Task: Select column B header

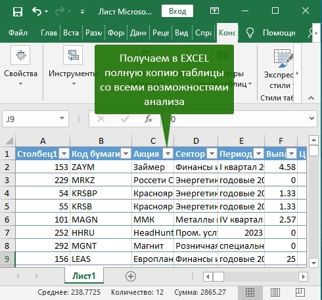Action: tap(101, 140)
